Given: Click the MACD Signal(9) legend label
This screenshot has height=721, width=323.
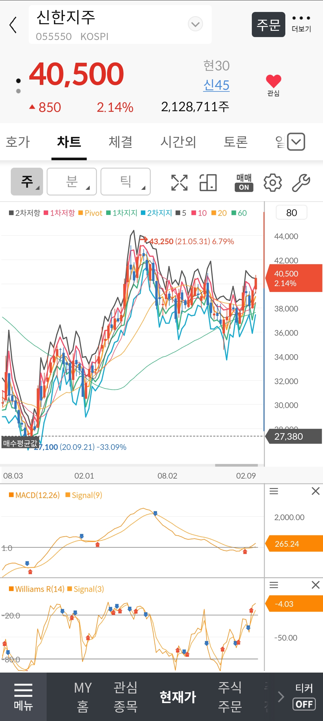Looking at the screenshot, I should point(84,495).
